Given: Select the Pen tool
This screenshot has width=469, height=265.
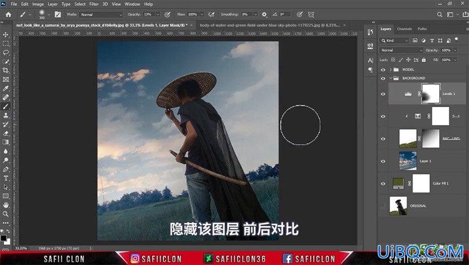Looking at the screenshot, I should click(x=6, y=169).
